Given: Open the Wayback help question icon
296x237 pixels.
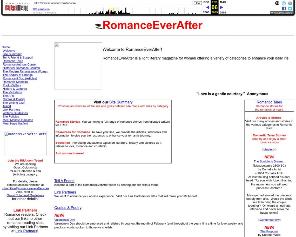Looking at the screenshot, I should tap(284, 3).
